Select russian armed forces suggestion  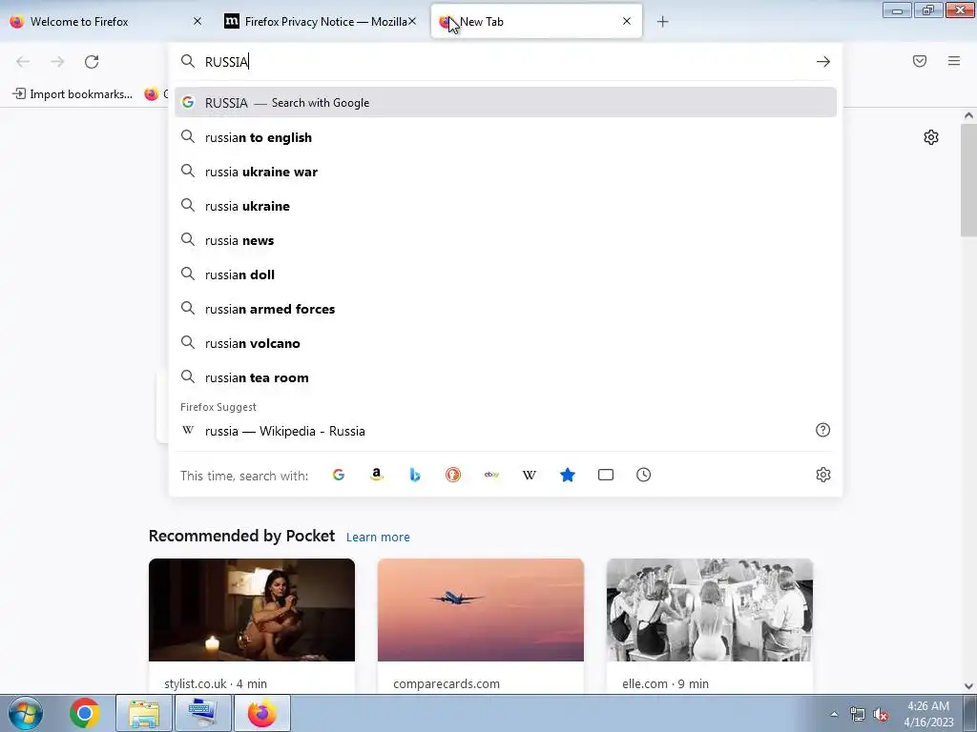(x=506, y=308)
